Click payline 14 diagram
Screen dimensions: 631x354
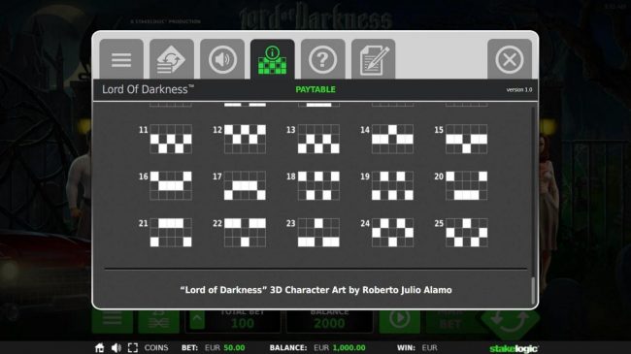tap(392, 140)
